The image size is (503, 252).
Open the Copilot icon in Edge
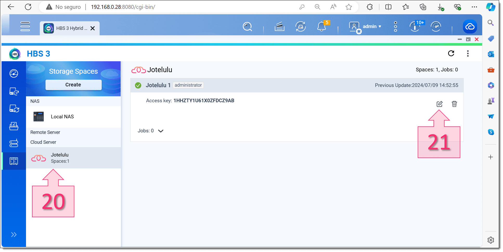click(491, 7)
